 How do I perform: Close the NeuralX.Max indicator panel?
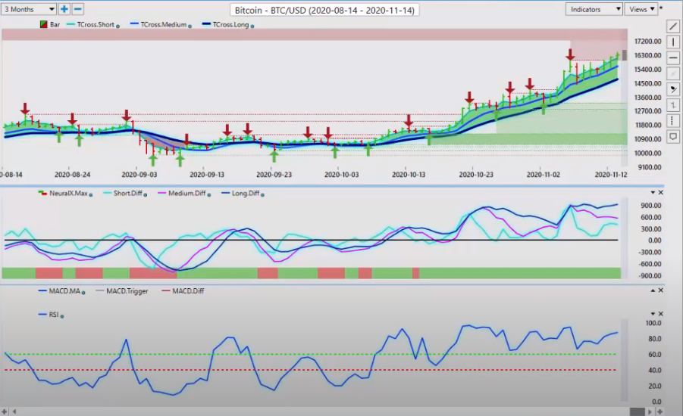coord(661,193)
